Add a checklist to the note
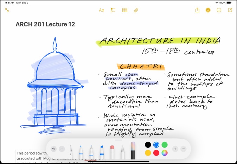Screen dimensions: 237x164 point(113,10)
